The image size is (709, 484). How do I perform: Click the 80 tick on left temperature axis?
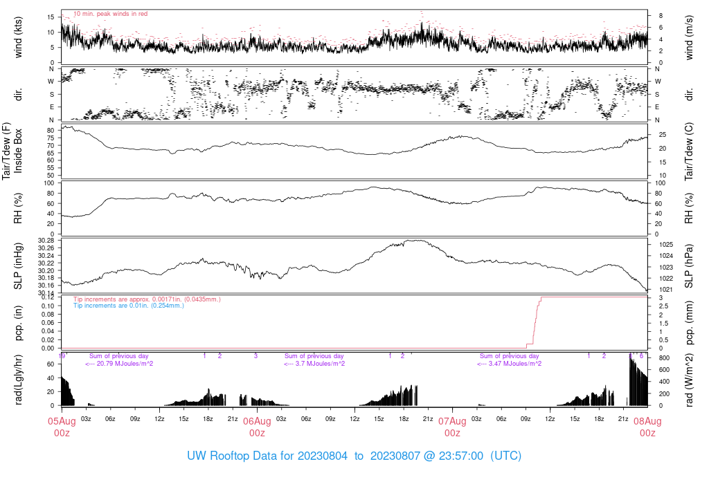51,131
